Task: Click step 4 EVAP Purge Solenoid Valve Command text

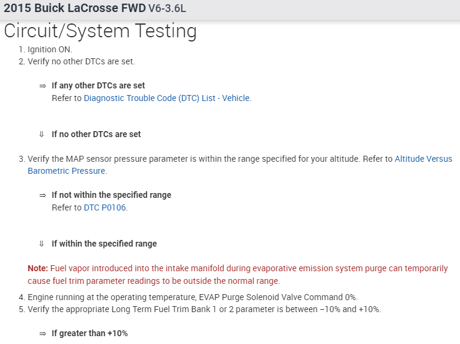Action: point(193,297)
